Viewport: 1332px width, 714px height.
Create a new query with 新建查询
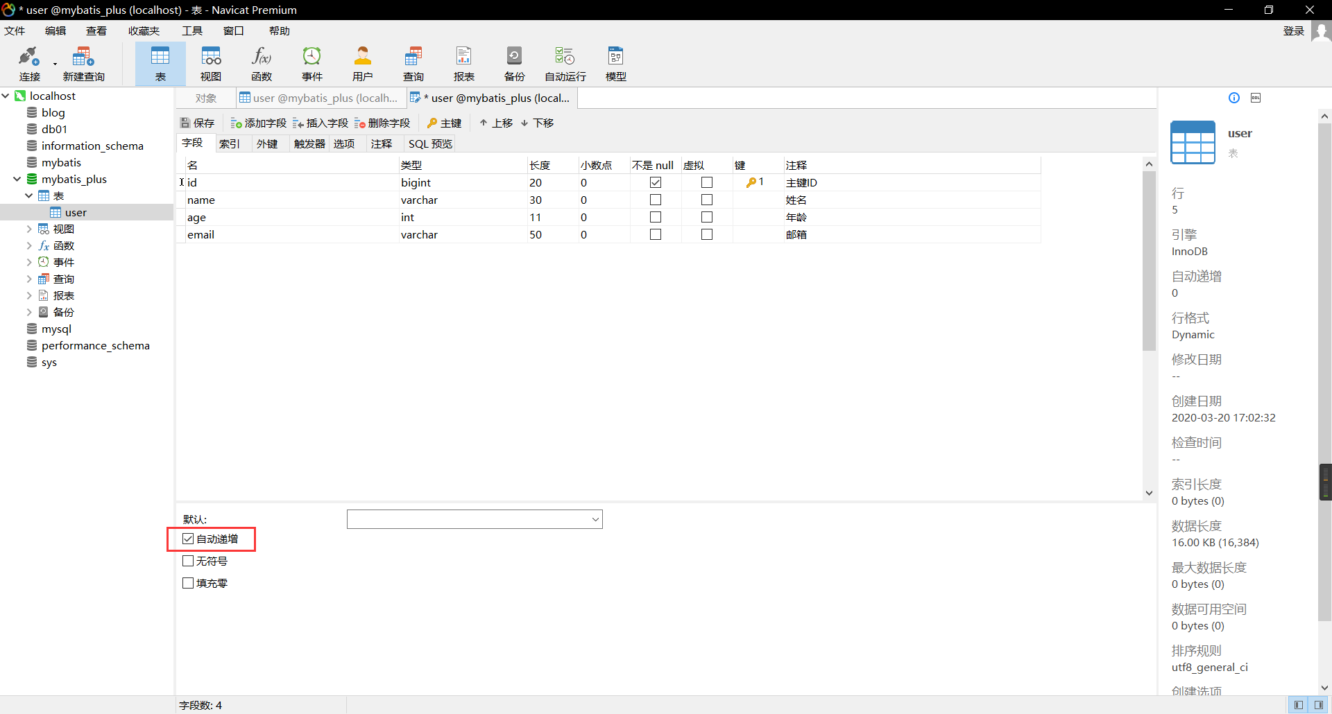pos(83,64)
